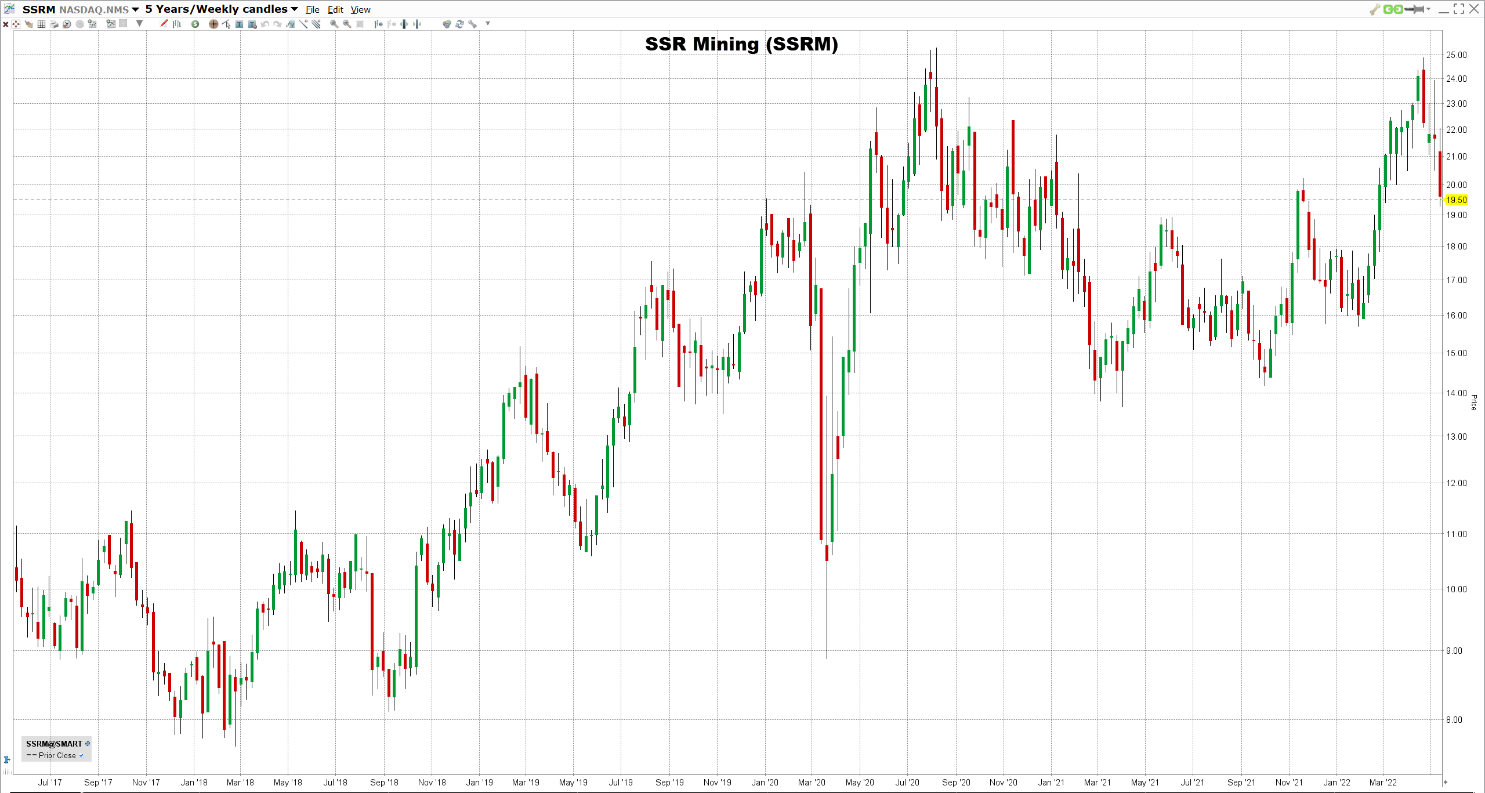Open the wrench settings icon in toolbar
This screenshot has width=1485, height=793.
(472, 24)
